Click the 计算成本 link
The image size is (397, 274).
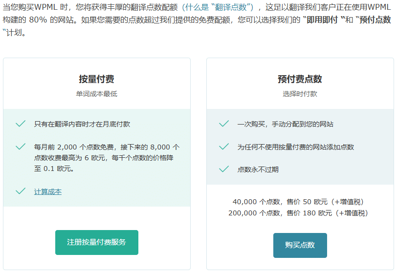tap(48, 192)
